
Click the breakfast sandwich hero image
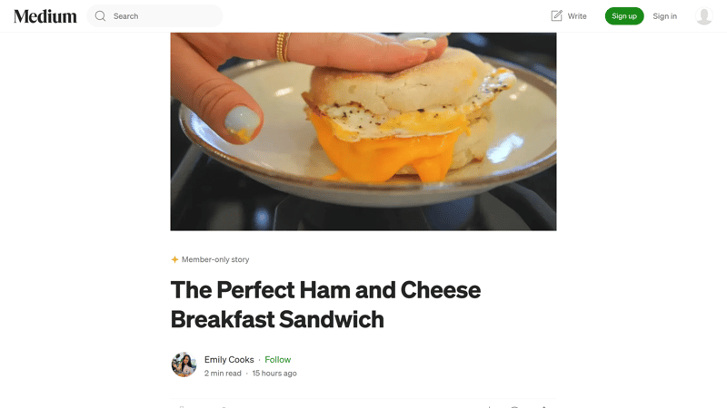(363, 131)
